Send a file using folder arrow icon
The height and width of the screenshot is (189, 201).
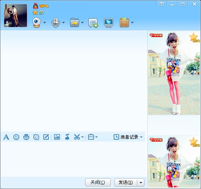click(x=75, y=23)
